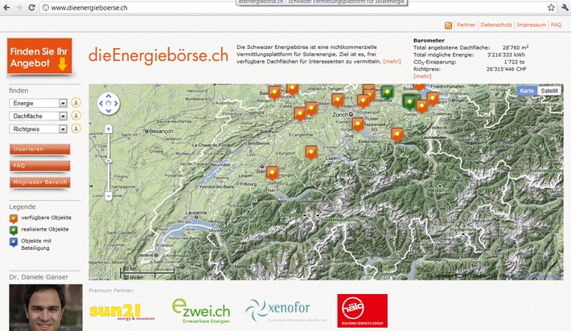Open the FAQ link in top navigation
The image size is (571, 331).
coord(556,25)
